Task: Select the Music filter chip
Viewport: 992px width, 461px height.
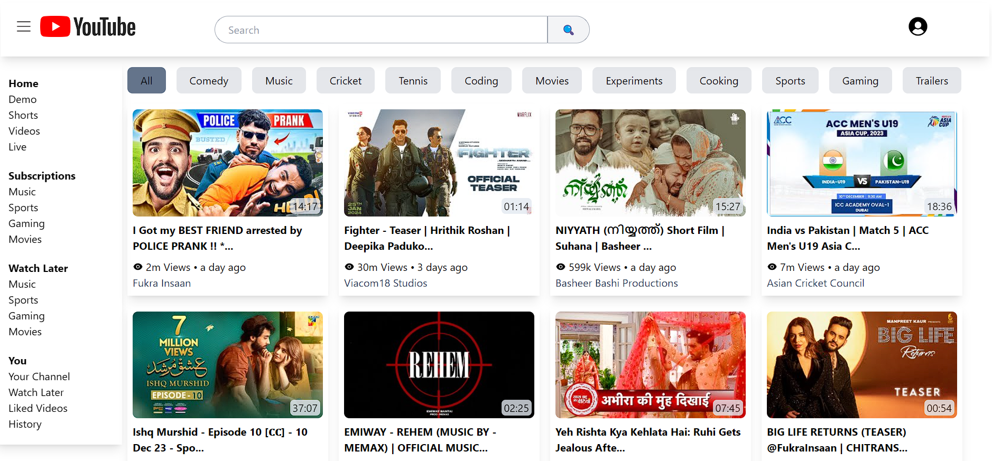Action: [279, 80]
